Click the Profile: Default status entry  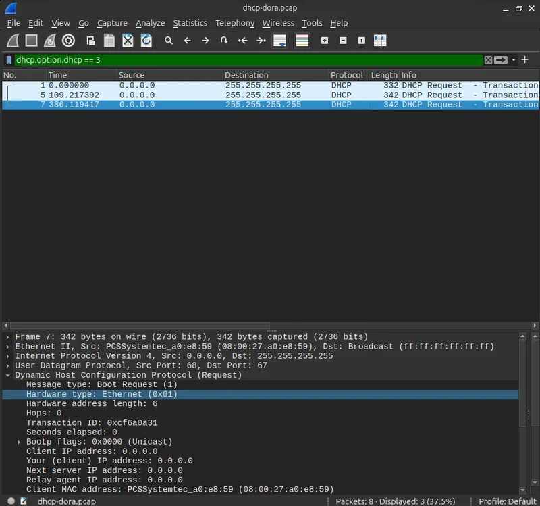click(507, 501)
